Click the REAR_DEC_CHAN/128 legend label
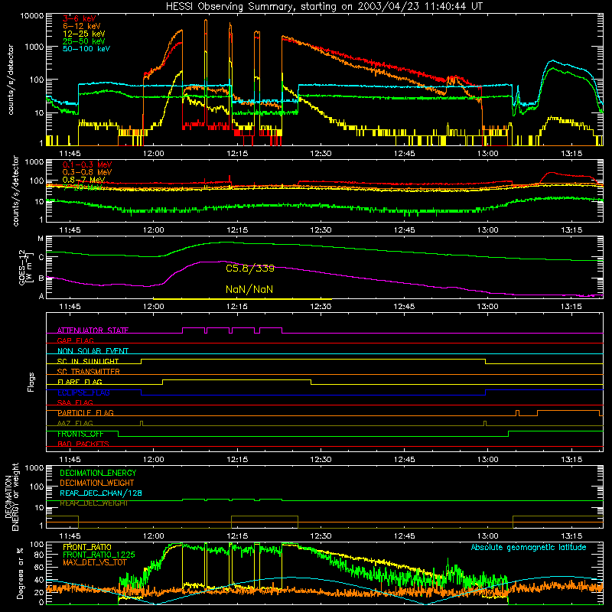 (x=101, y=493)
